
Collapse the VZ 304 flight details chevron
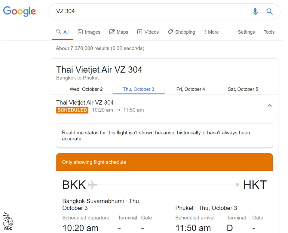tap(270, 106)
